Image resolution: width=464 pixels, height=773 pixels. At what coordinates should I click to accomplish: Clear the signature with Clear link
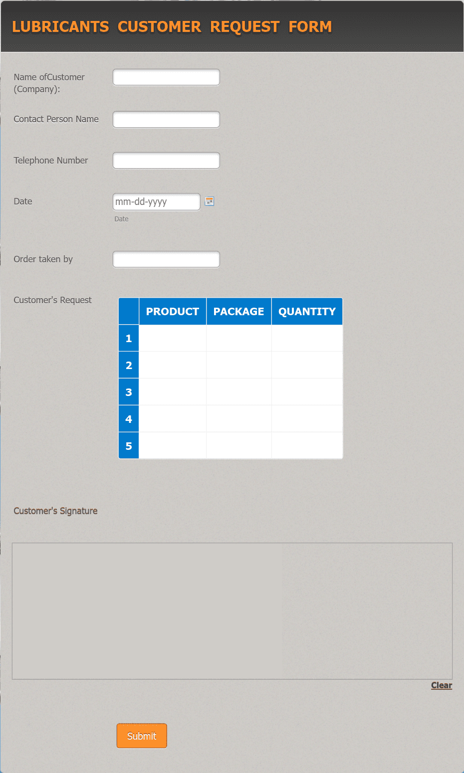tap(442, 685)
